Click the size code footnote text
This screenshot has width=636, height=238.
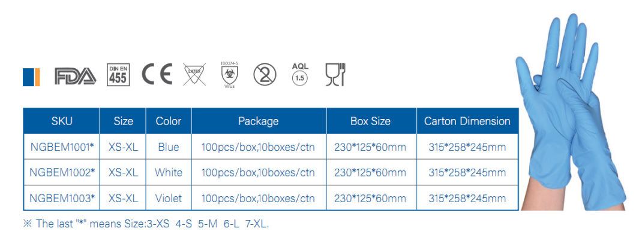pyautogui.click(x=146, y=224)
